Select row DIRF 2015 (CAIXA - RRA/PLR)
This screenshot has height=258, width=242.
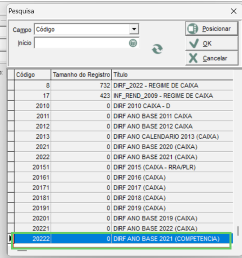point(124,167)
